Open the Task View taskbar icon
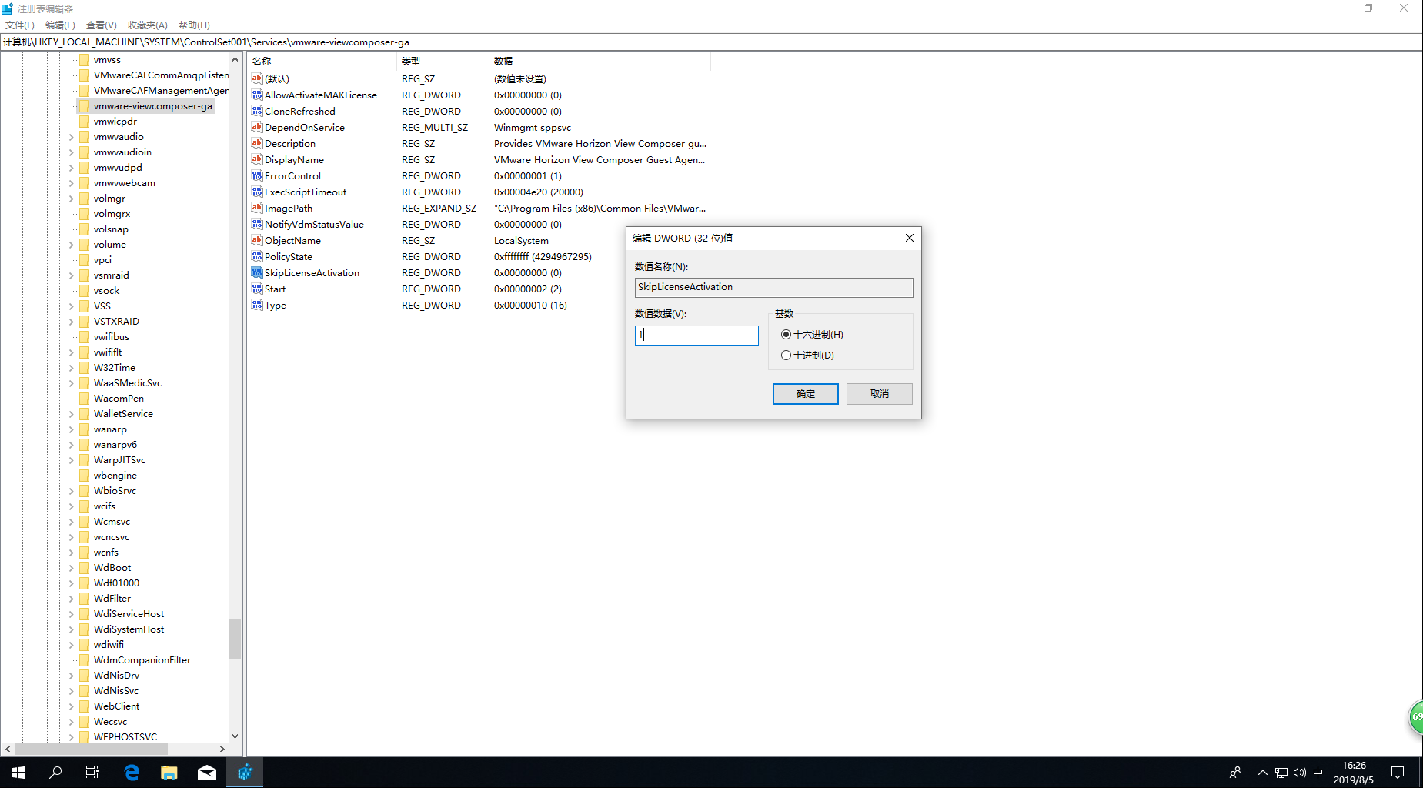Viewport: 1423px width, 788px height. tap(92, 773)
